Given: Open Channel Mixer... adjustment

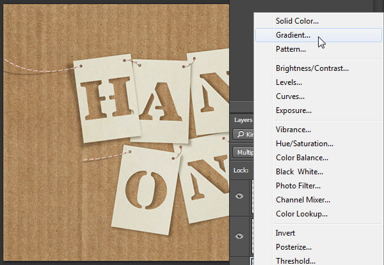Looking at the screenshot, I should tap(301, 200).
